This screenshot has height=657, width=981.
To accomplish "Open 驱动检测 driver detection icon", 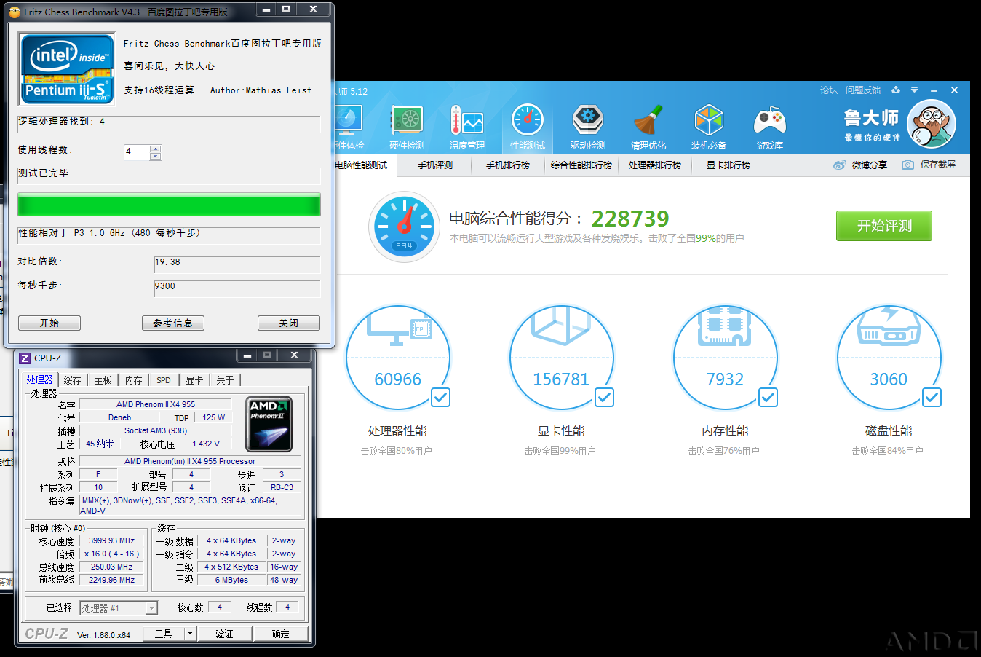I will 588,127.
